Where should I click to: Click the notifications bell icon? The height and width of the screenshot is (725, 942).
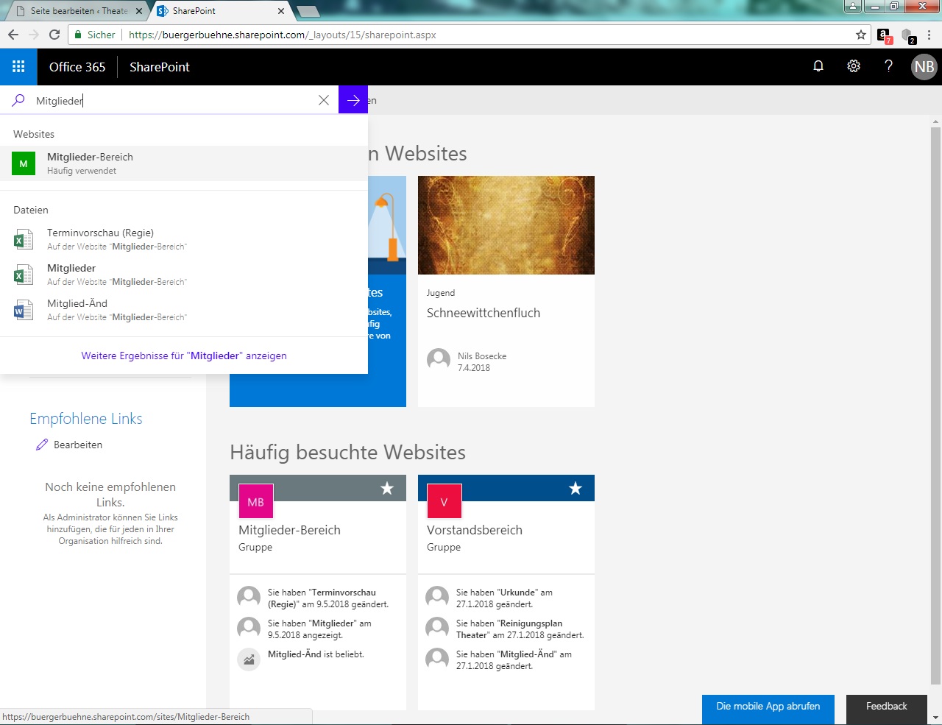(x=818, y=66)
